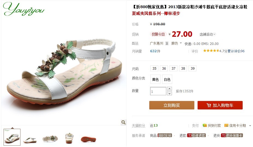The width and height of the screenshot is (253, 147).
Task: View the red sole thumbnail image
Action: click(x=88, y=139)
